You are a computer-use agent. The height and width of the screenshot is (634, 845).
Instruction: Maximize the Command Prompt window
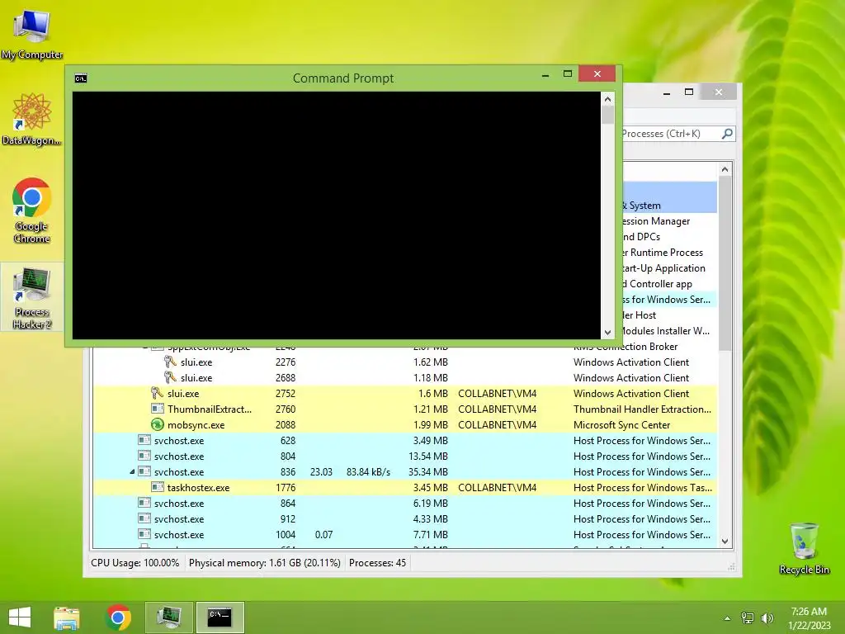point(568,73)
